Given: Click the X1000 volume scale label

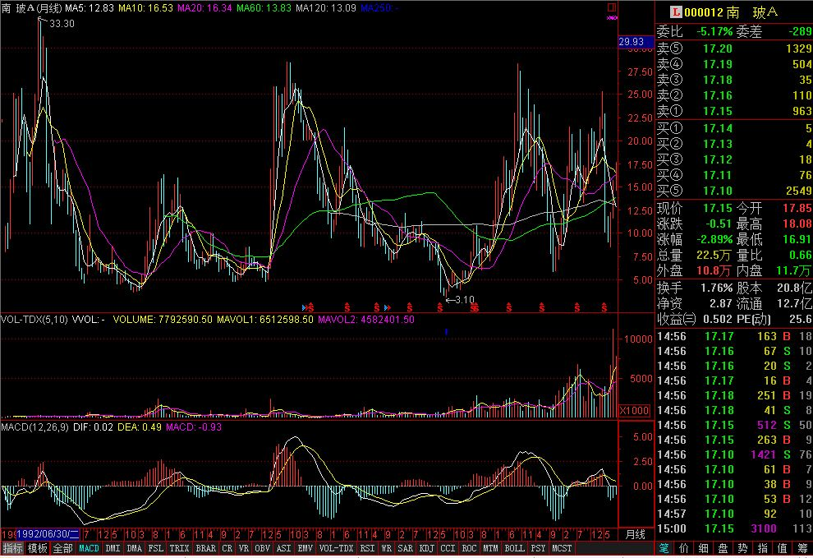Looking at the screenshot, I should pyautogui.click(x=634, y=410).
